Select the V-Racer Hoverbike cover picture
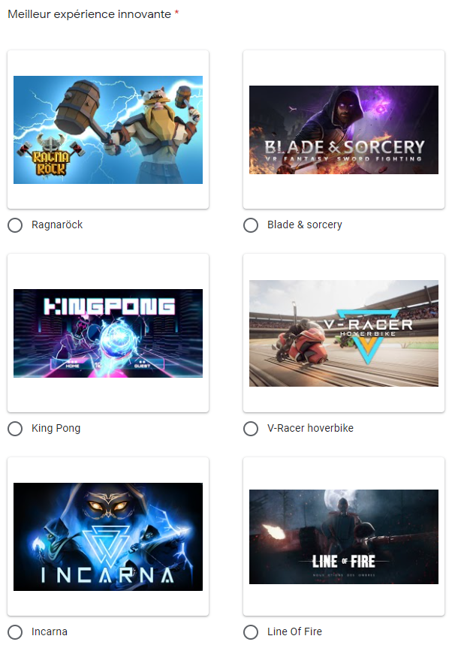The width and height of the screenshot is (455, 651). [x=344, y=333]
